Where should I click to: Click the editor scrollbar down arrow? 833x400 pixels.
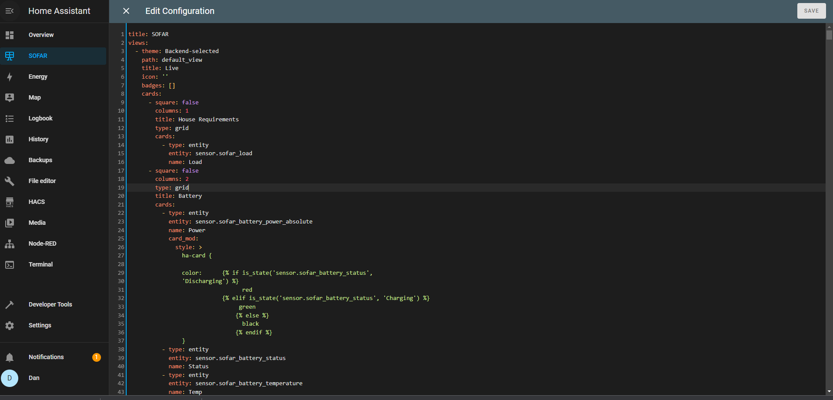829,391
